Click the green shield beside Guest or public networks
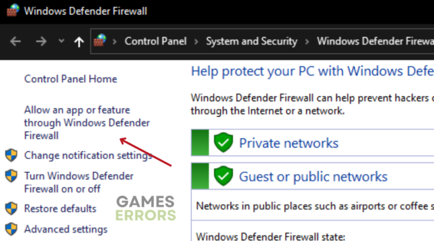This screenshot has height=241, width=434. 224,176
